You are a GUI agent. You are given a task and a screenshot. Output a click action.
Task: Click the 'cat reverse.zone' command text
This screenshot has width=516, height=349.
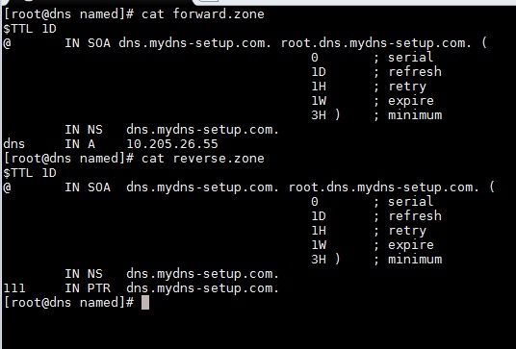point(203,159)
